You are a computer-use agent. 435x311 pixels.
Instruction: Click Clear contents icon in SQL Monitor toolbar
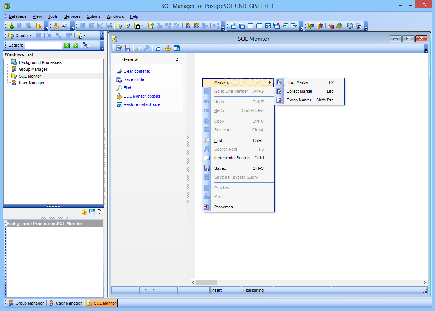click(119, 48)
